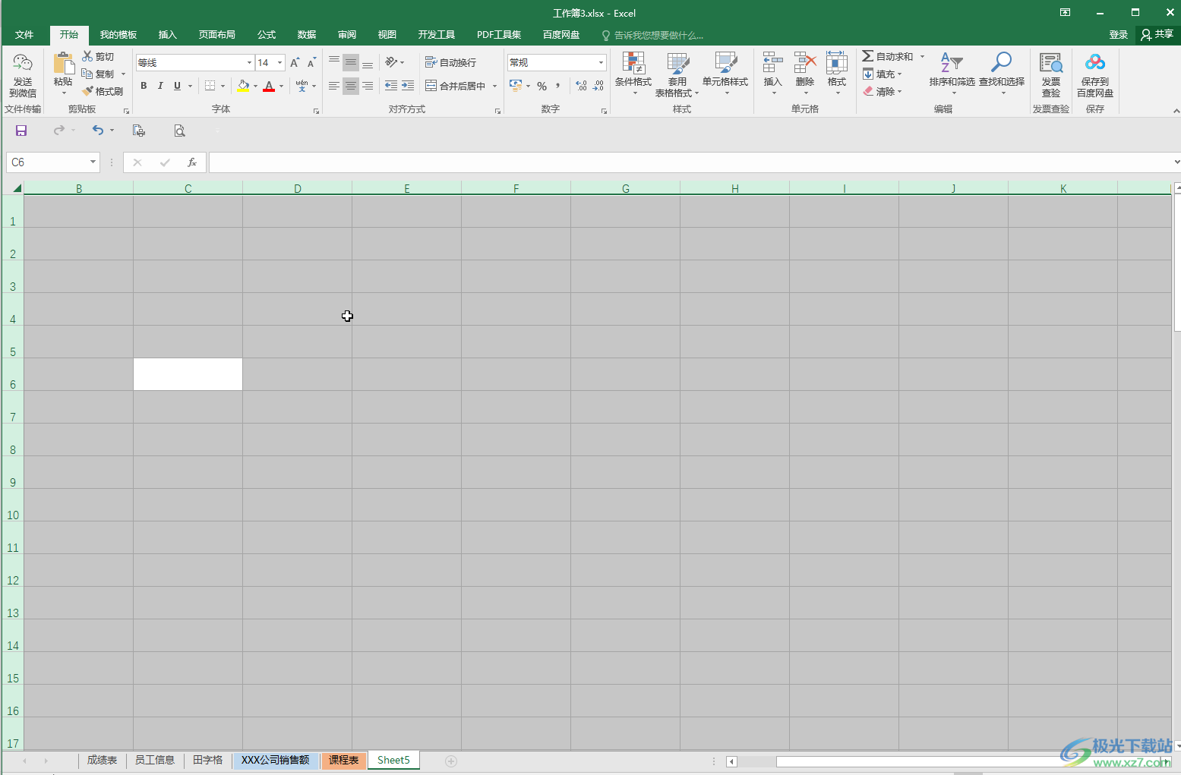This screenshot has height=775, width=1181.
Task: Toggle center horizontal alignment
Action: (x=351, y=86)
